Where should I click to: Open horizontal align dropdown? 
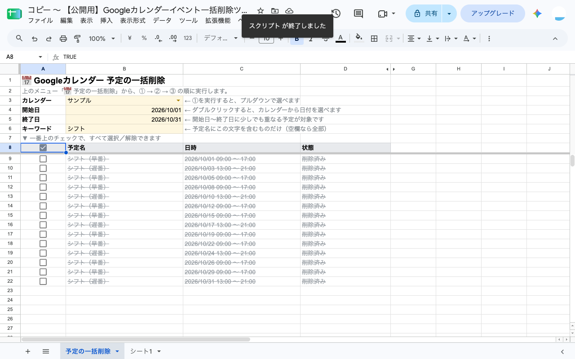tap(414, 39)
